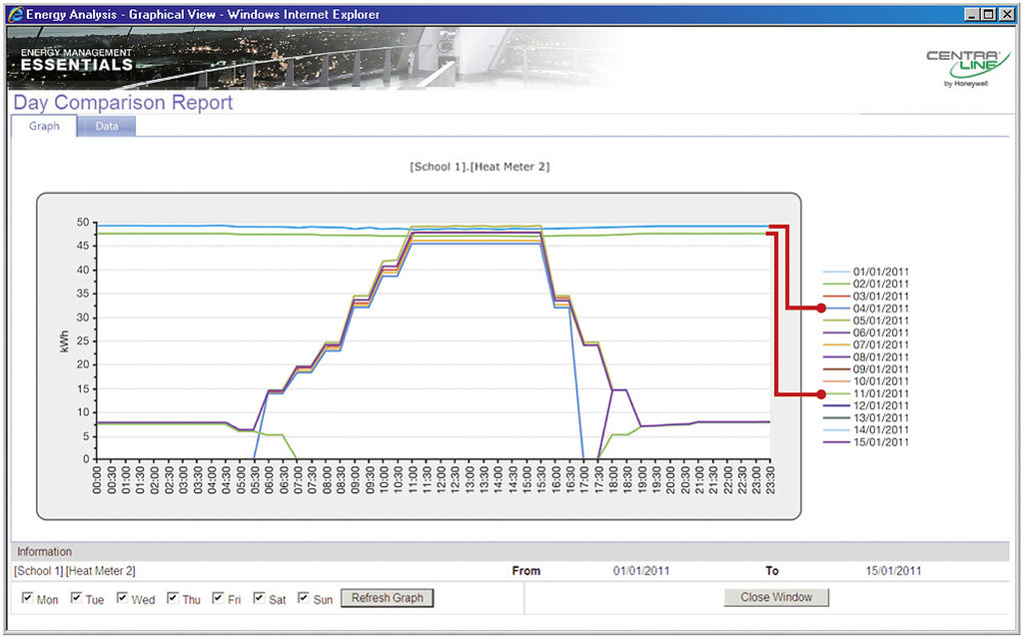Disable the Sat checkbox
The image size is (1023, 637).
[x=259, y=599]
